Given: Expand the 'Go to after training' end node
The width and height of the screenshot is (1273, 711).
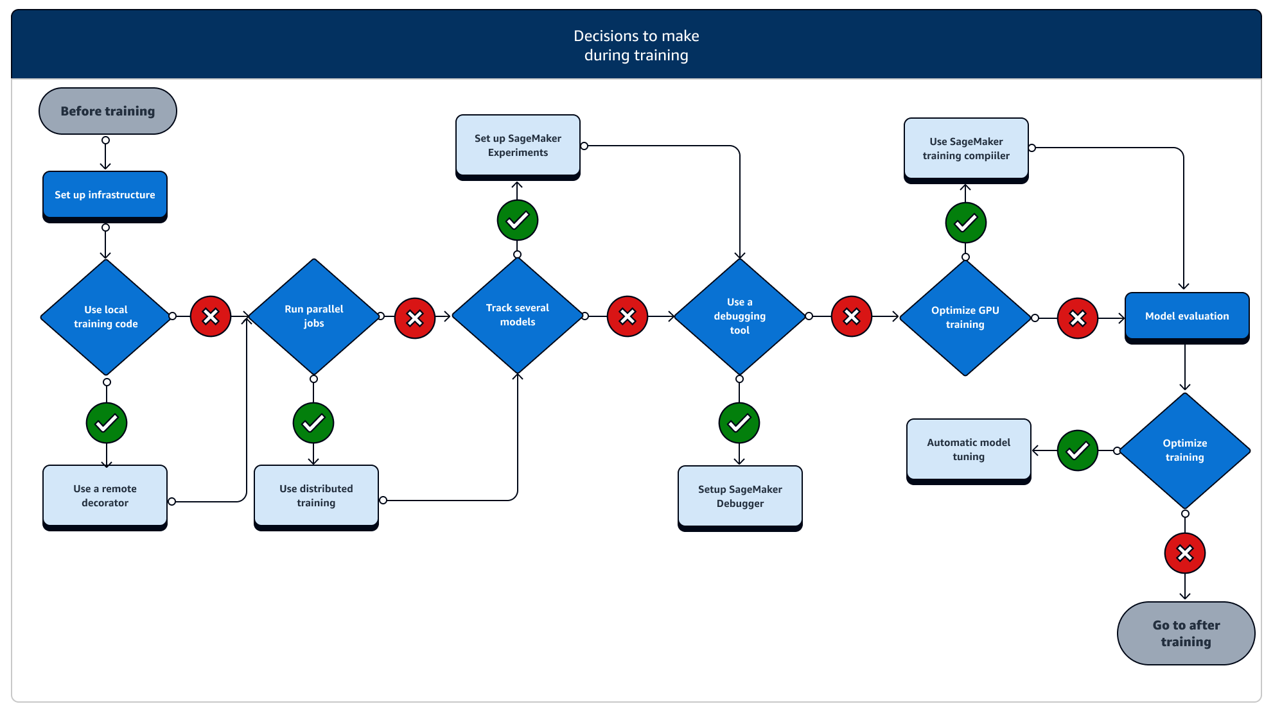Looking at the screenshot, I should pyautogui.click(x=1186, y=633).
